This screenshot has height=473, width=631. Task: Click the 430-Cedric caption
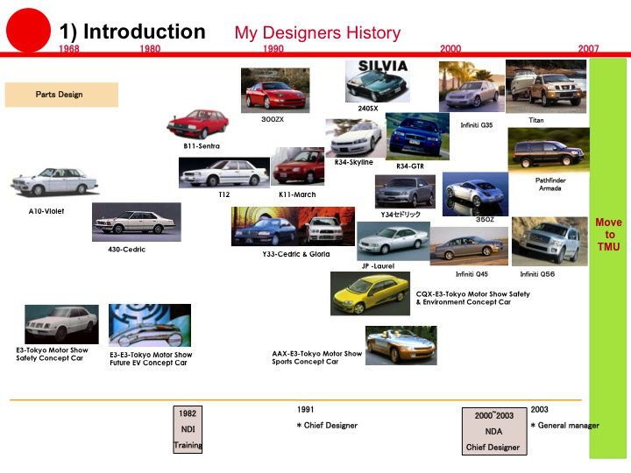click(127, 250)
